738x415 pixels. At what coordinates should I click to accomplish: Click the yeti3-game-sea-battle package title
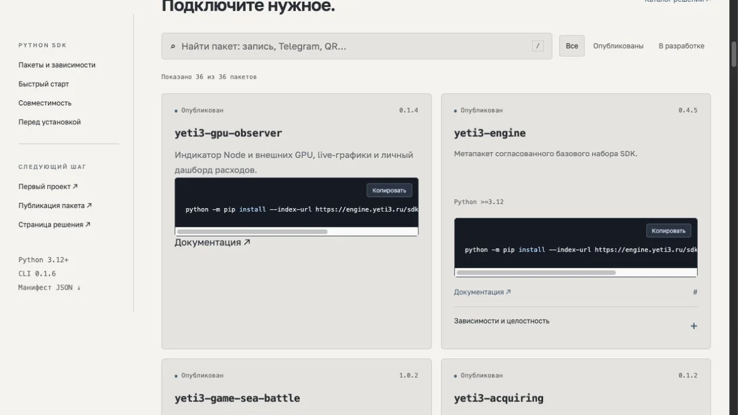click(237, 398)
